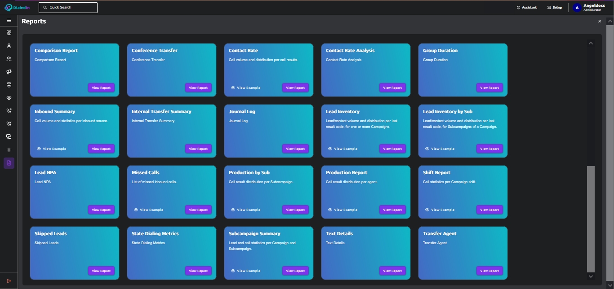Image resolution: width=614 pixels, height=289 pixels.
Task: Open the eye monitoring icon in sidebar
Action: tap(9, 98)
